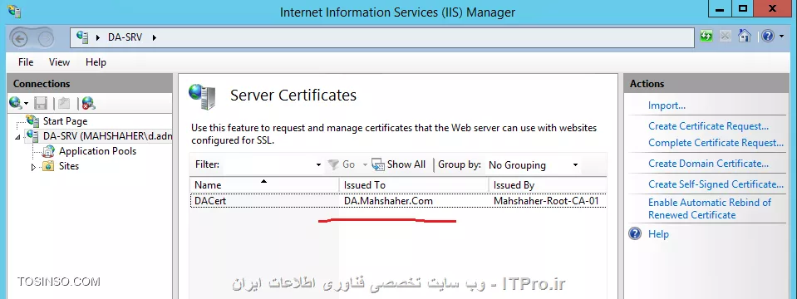Click the Up folder icon in Connections toolbar
Screen dimensions: 797x299
click(x=63, y=104)
